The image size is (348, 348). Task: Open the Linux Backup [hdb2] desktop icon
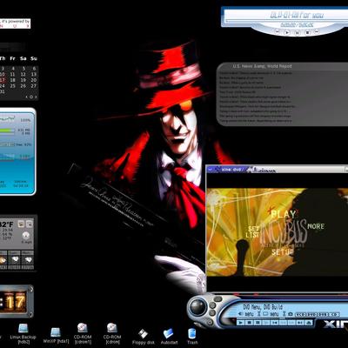(23, 333)
